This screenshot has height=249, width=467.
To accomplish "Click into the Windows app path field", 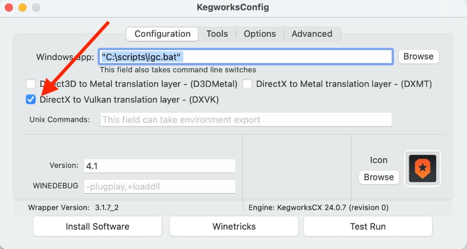I will [x=246, y=57].
